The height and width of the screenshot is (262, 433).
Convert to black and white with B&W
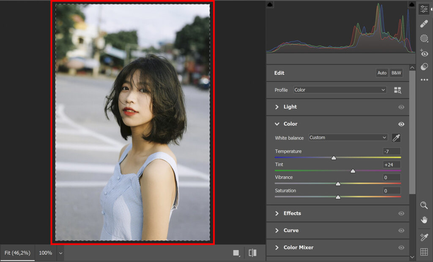pyautogui.click(x=396, y=73)
